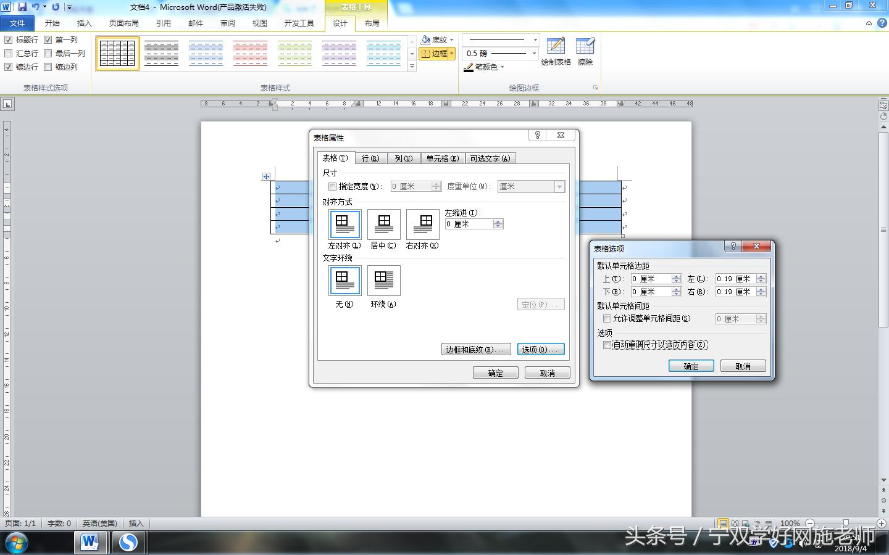This screenshot has width=889, height=555.
Task: Enable automatic resize to fit contents checkbox
Action: tap(607, 345)
